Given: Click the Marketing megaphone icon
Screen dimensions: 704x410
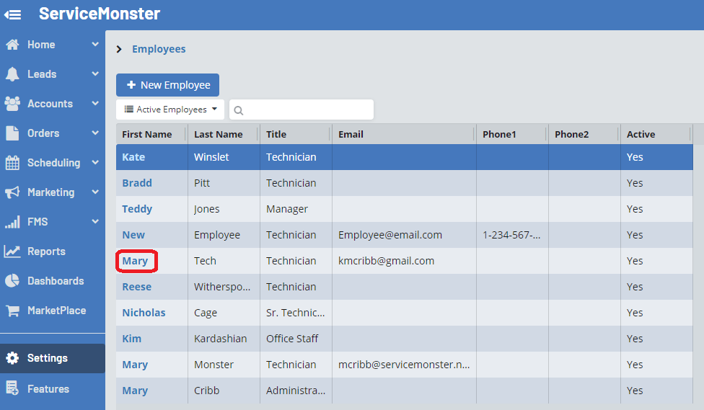Looking at the screenshot, I should (x=12, y=192).
